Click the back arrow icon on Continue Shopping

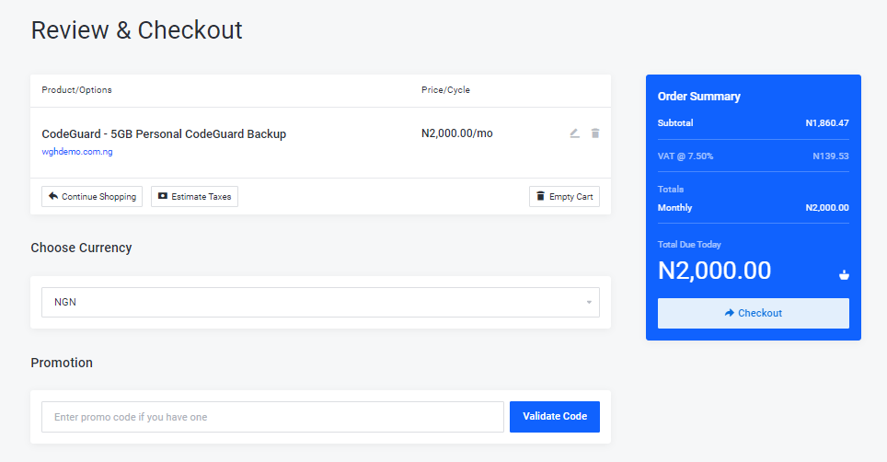(x=53, y=196)
